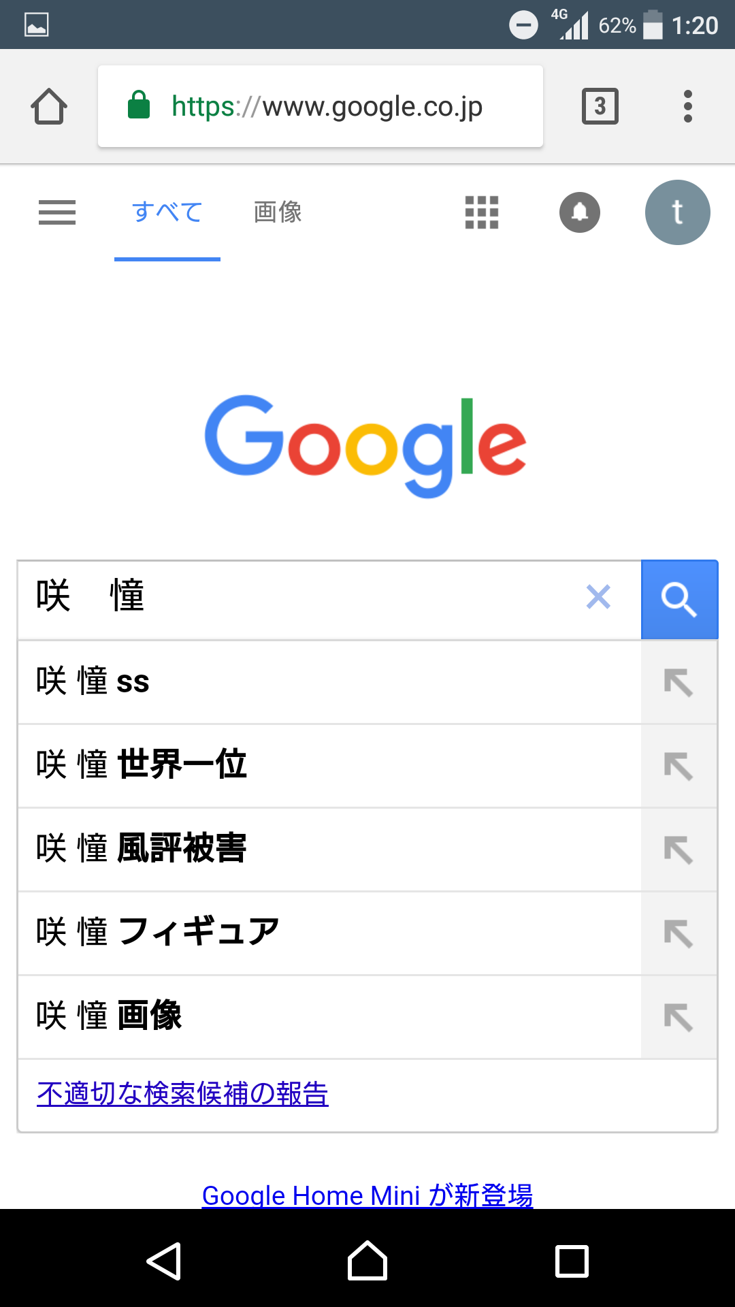The image size is (735, 1307).
Task: Open the Google apps grid
Action: (x=481, y=212)
